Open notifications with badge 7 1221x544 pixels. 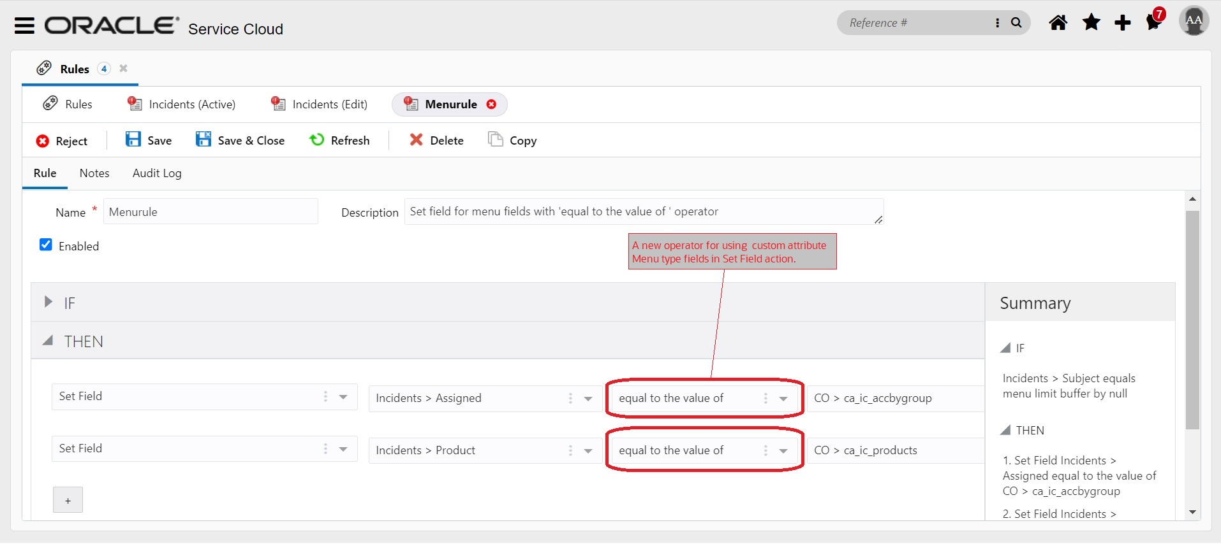(x=1154, y=22)
